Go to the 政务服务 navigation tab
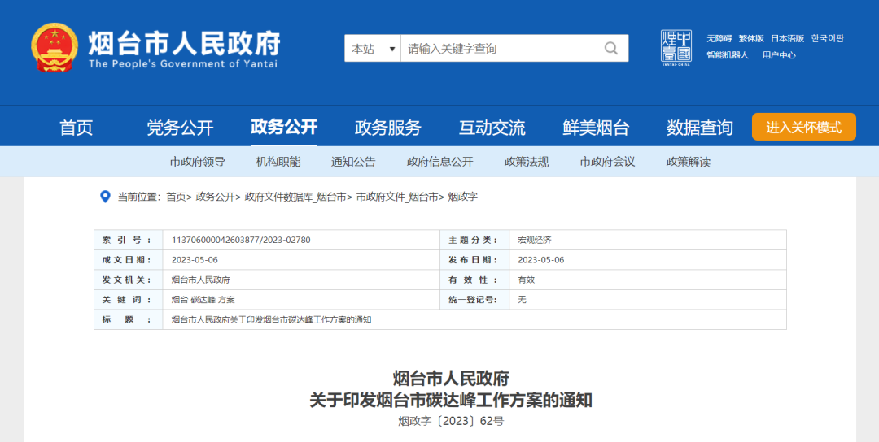Image resolution: width=879 pixels, height=442 pixels. click(388, 128)
